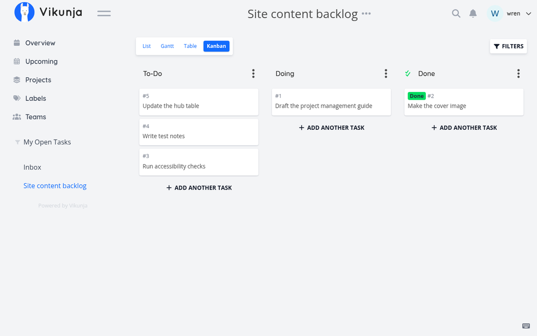537x336 pixels.
Task: Click the Projects layers icon
Action: pos(16,80)
